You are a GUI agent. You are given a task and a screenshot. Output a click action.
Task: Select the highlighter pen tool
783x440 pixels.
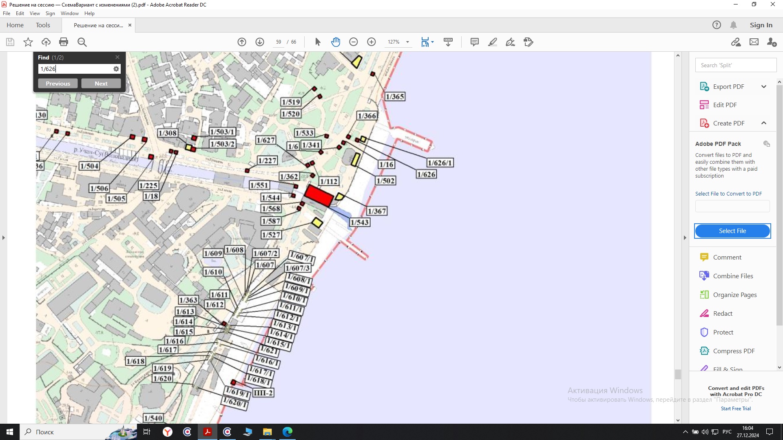click(x=492, y=42)
